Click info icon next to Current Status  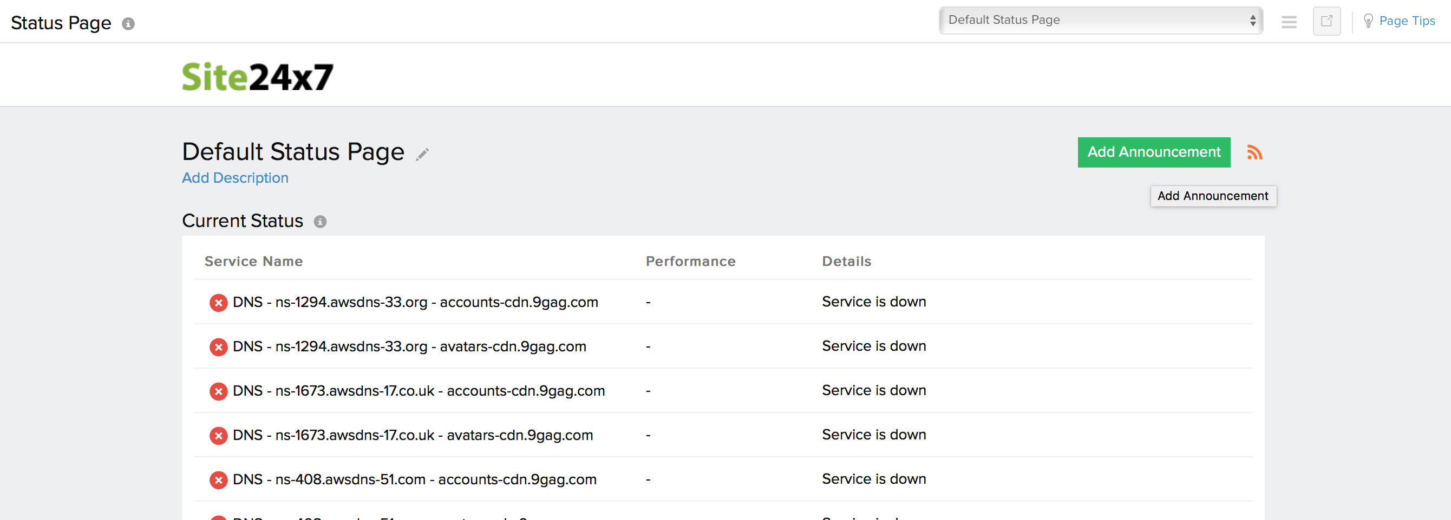click(320, 222)
